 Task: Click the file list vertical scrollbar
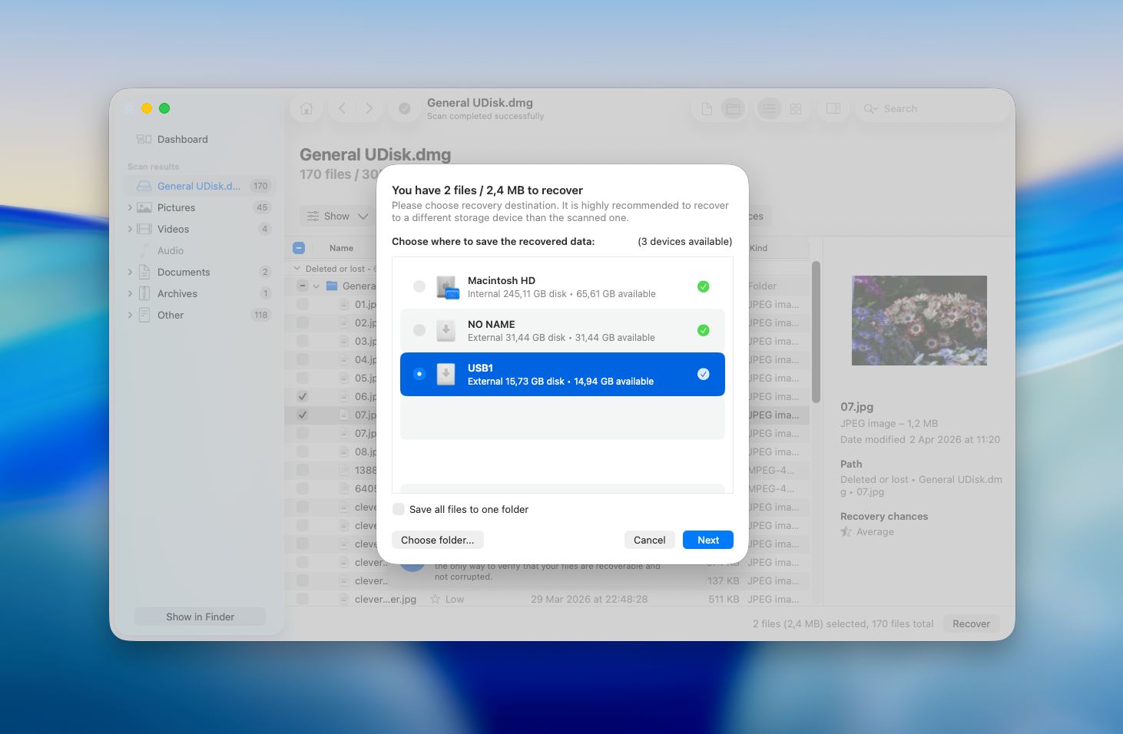(x=816, y=332)
